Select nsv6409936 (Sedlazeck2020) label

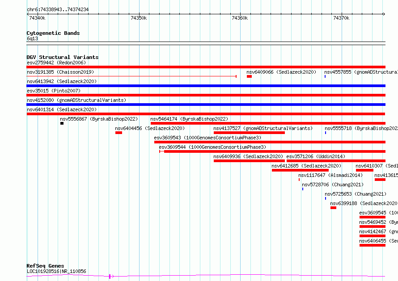(x=248, y=156)
